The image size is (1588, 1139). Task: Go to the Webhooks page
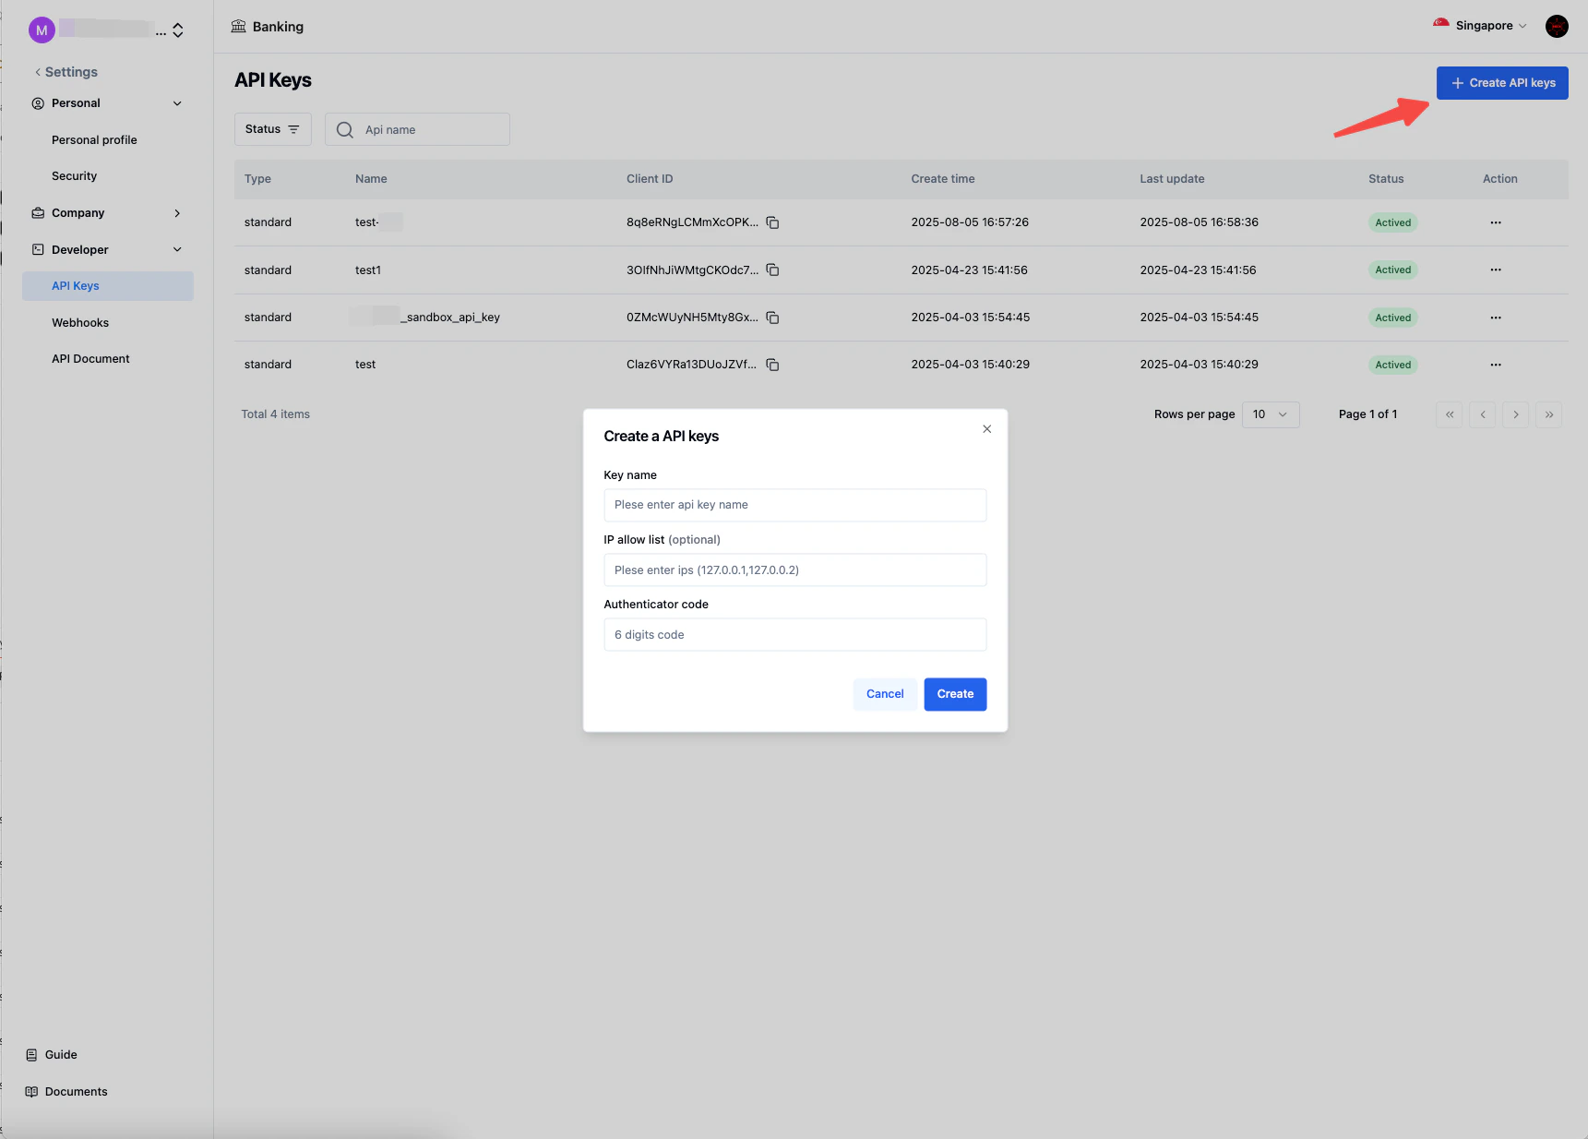(80, 322)
